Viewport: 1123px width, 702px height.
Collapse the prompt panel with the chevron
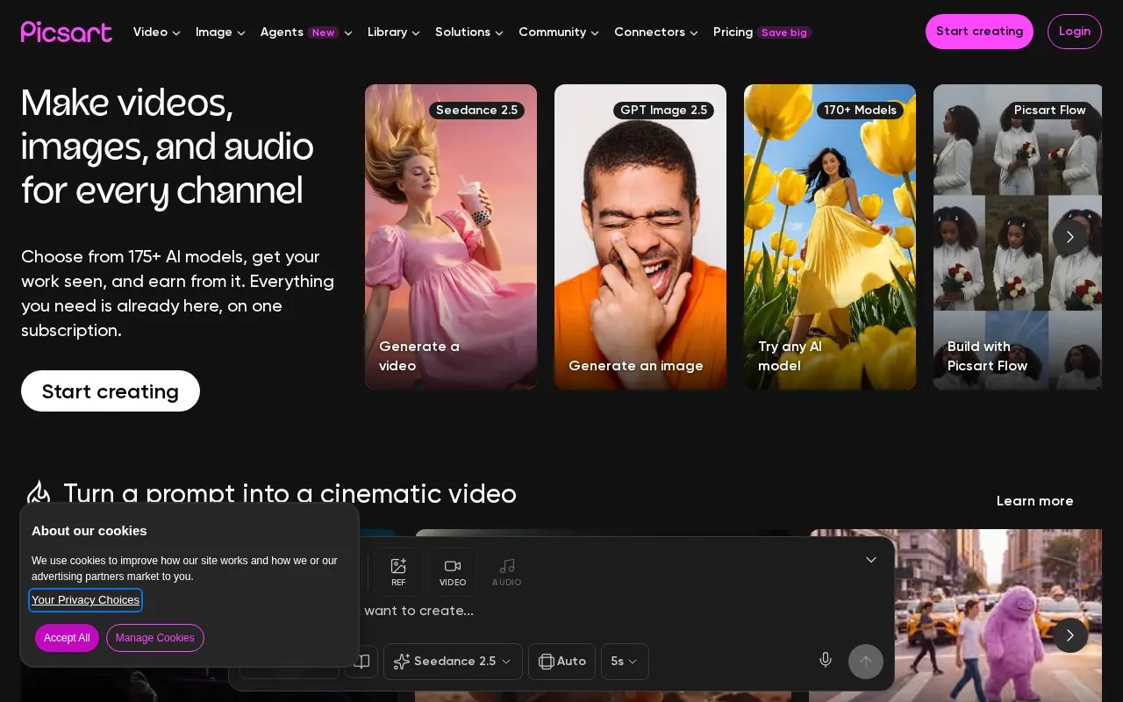871,560
